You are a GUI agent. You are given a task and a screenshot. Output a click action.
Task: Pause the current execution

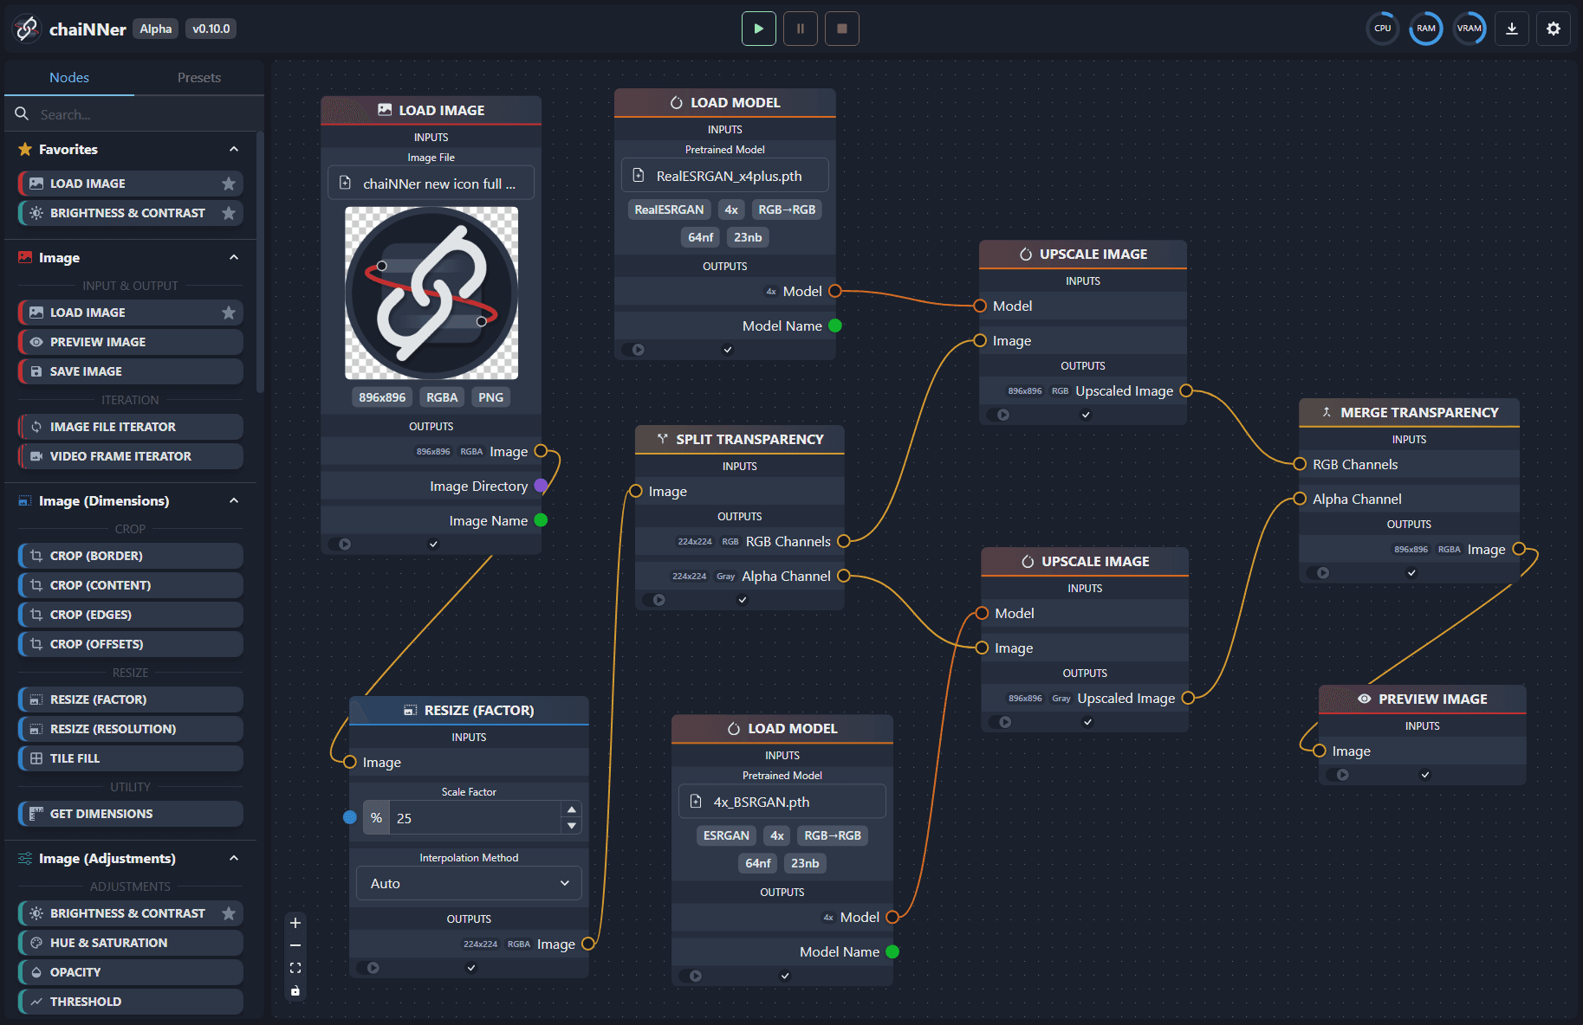coord(800,29)
